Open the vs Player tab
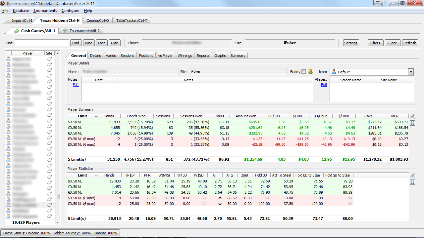 pyautogui.click(x=165, y=56)
